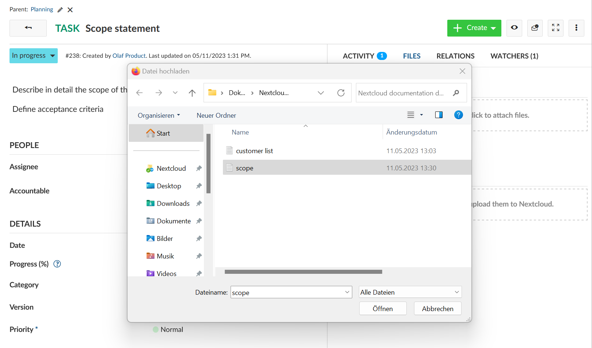Expand the Alle Dateien file type dropdown
Image resolution: width=592 pixels, height=348 pixels.
(410, 292)
